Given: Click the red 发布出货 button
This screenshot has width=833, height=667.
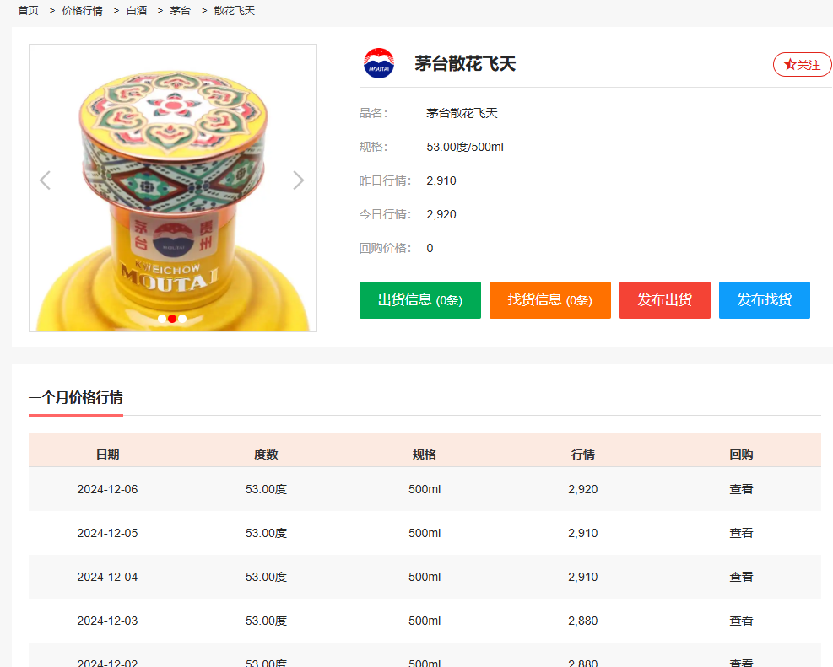Looking at the screenshot, I should pyautogui.click(x=664, y=300).
